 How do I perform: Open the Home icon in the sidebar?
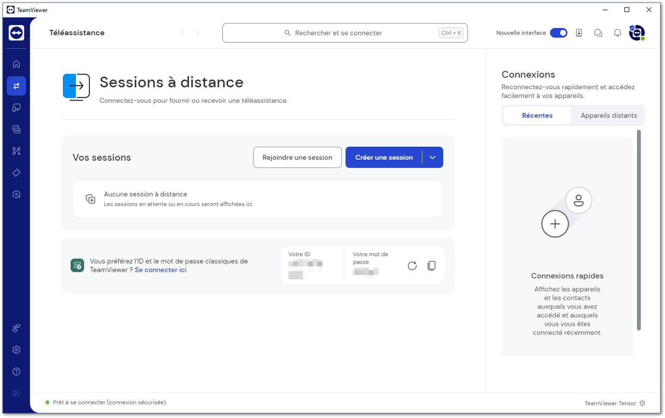(16, 64)
